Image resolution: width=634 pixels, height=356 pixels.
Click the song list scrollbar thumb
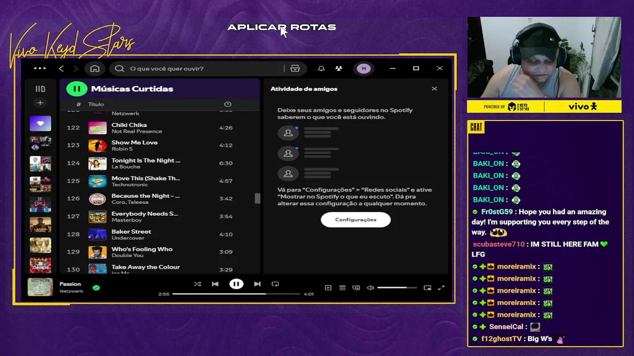coord(258,198)
